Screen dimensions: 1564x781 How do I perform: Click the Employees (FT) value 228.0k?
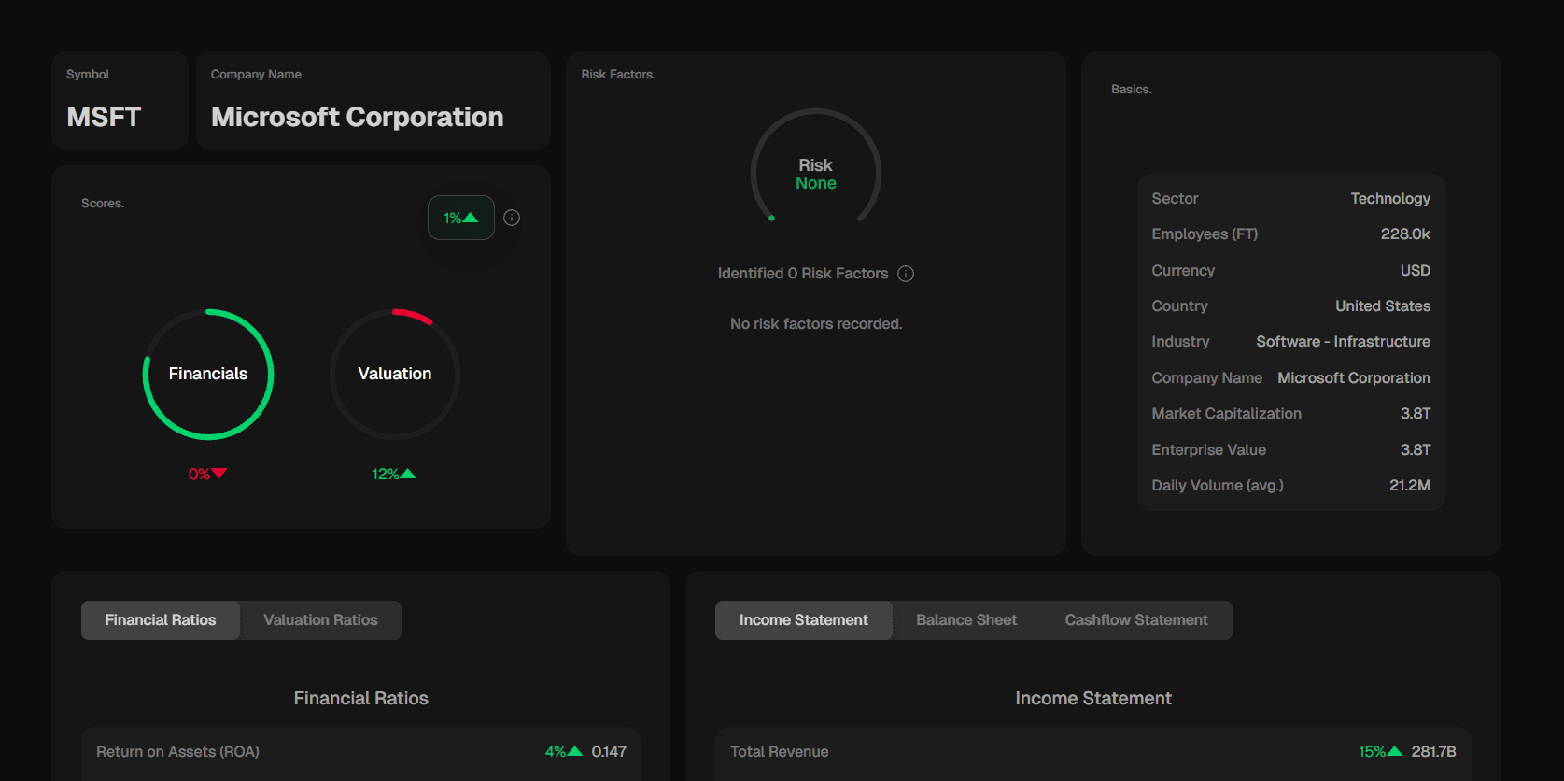[1405, 234]
